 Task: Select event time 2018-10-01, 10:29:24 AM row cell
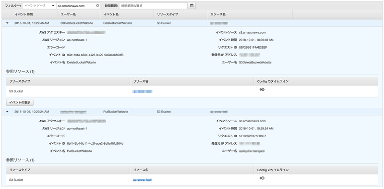(32, 112)
